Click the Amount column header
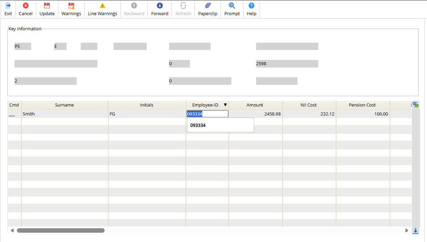This screenshot has width=427, height=242. (255, 105)
